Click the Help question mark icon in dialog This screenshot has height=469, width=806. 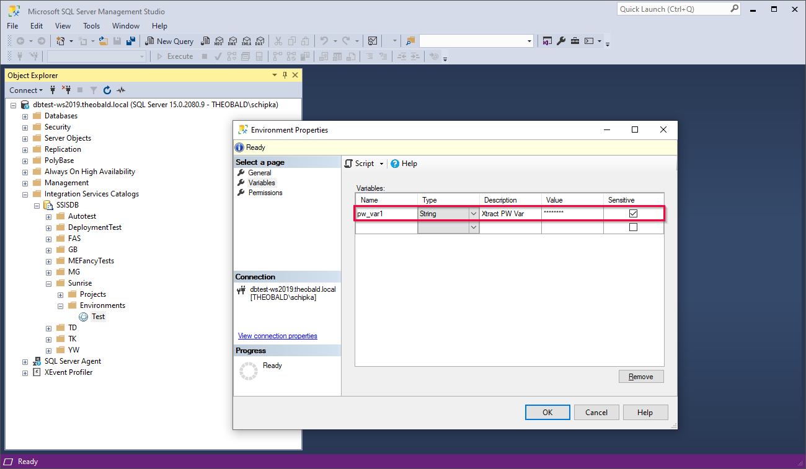coord(395,164)
